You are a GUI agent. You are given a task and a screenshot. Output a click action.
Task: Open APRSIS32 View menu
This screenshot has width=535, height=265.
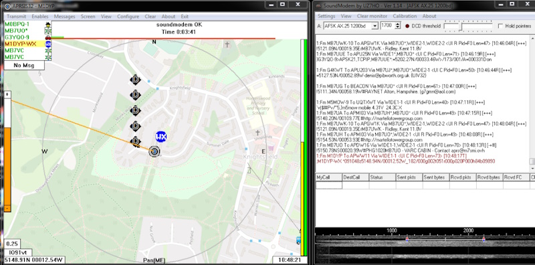pyautogui.click(x=106, y=16)
